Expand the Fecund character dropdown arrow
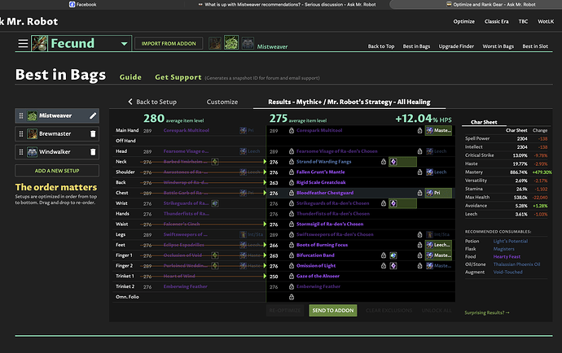The image size is (562, 353). coord(124,44)
